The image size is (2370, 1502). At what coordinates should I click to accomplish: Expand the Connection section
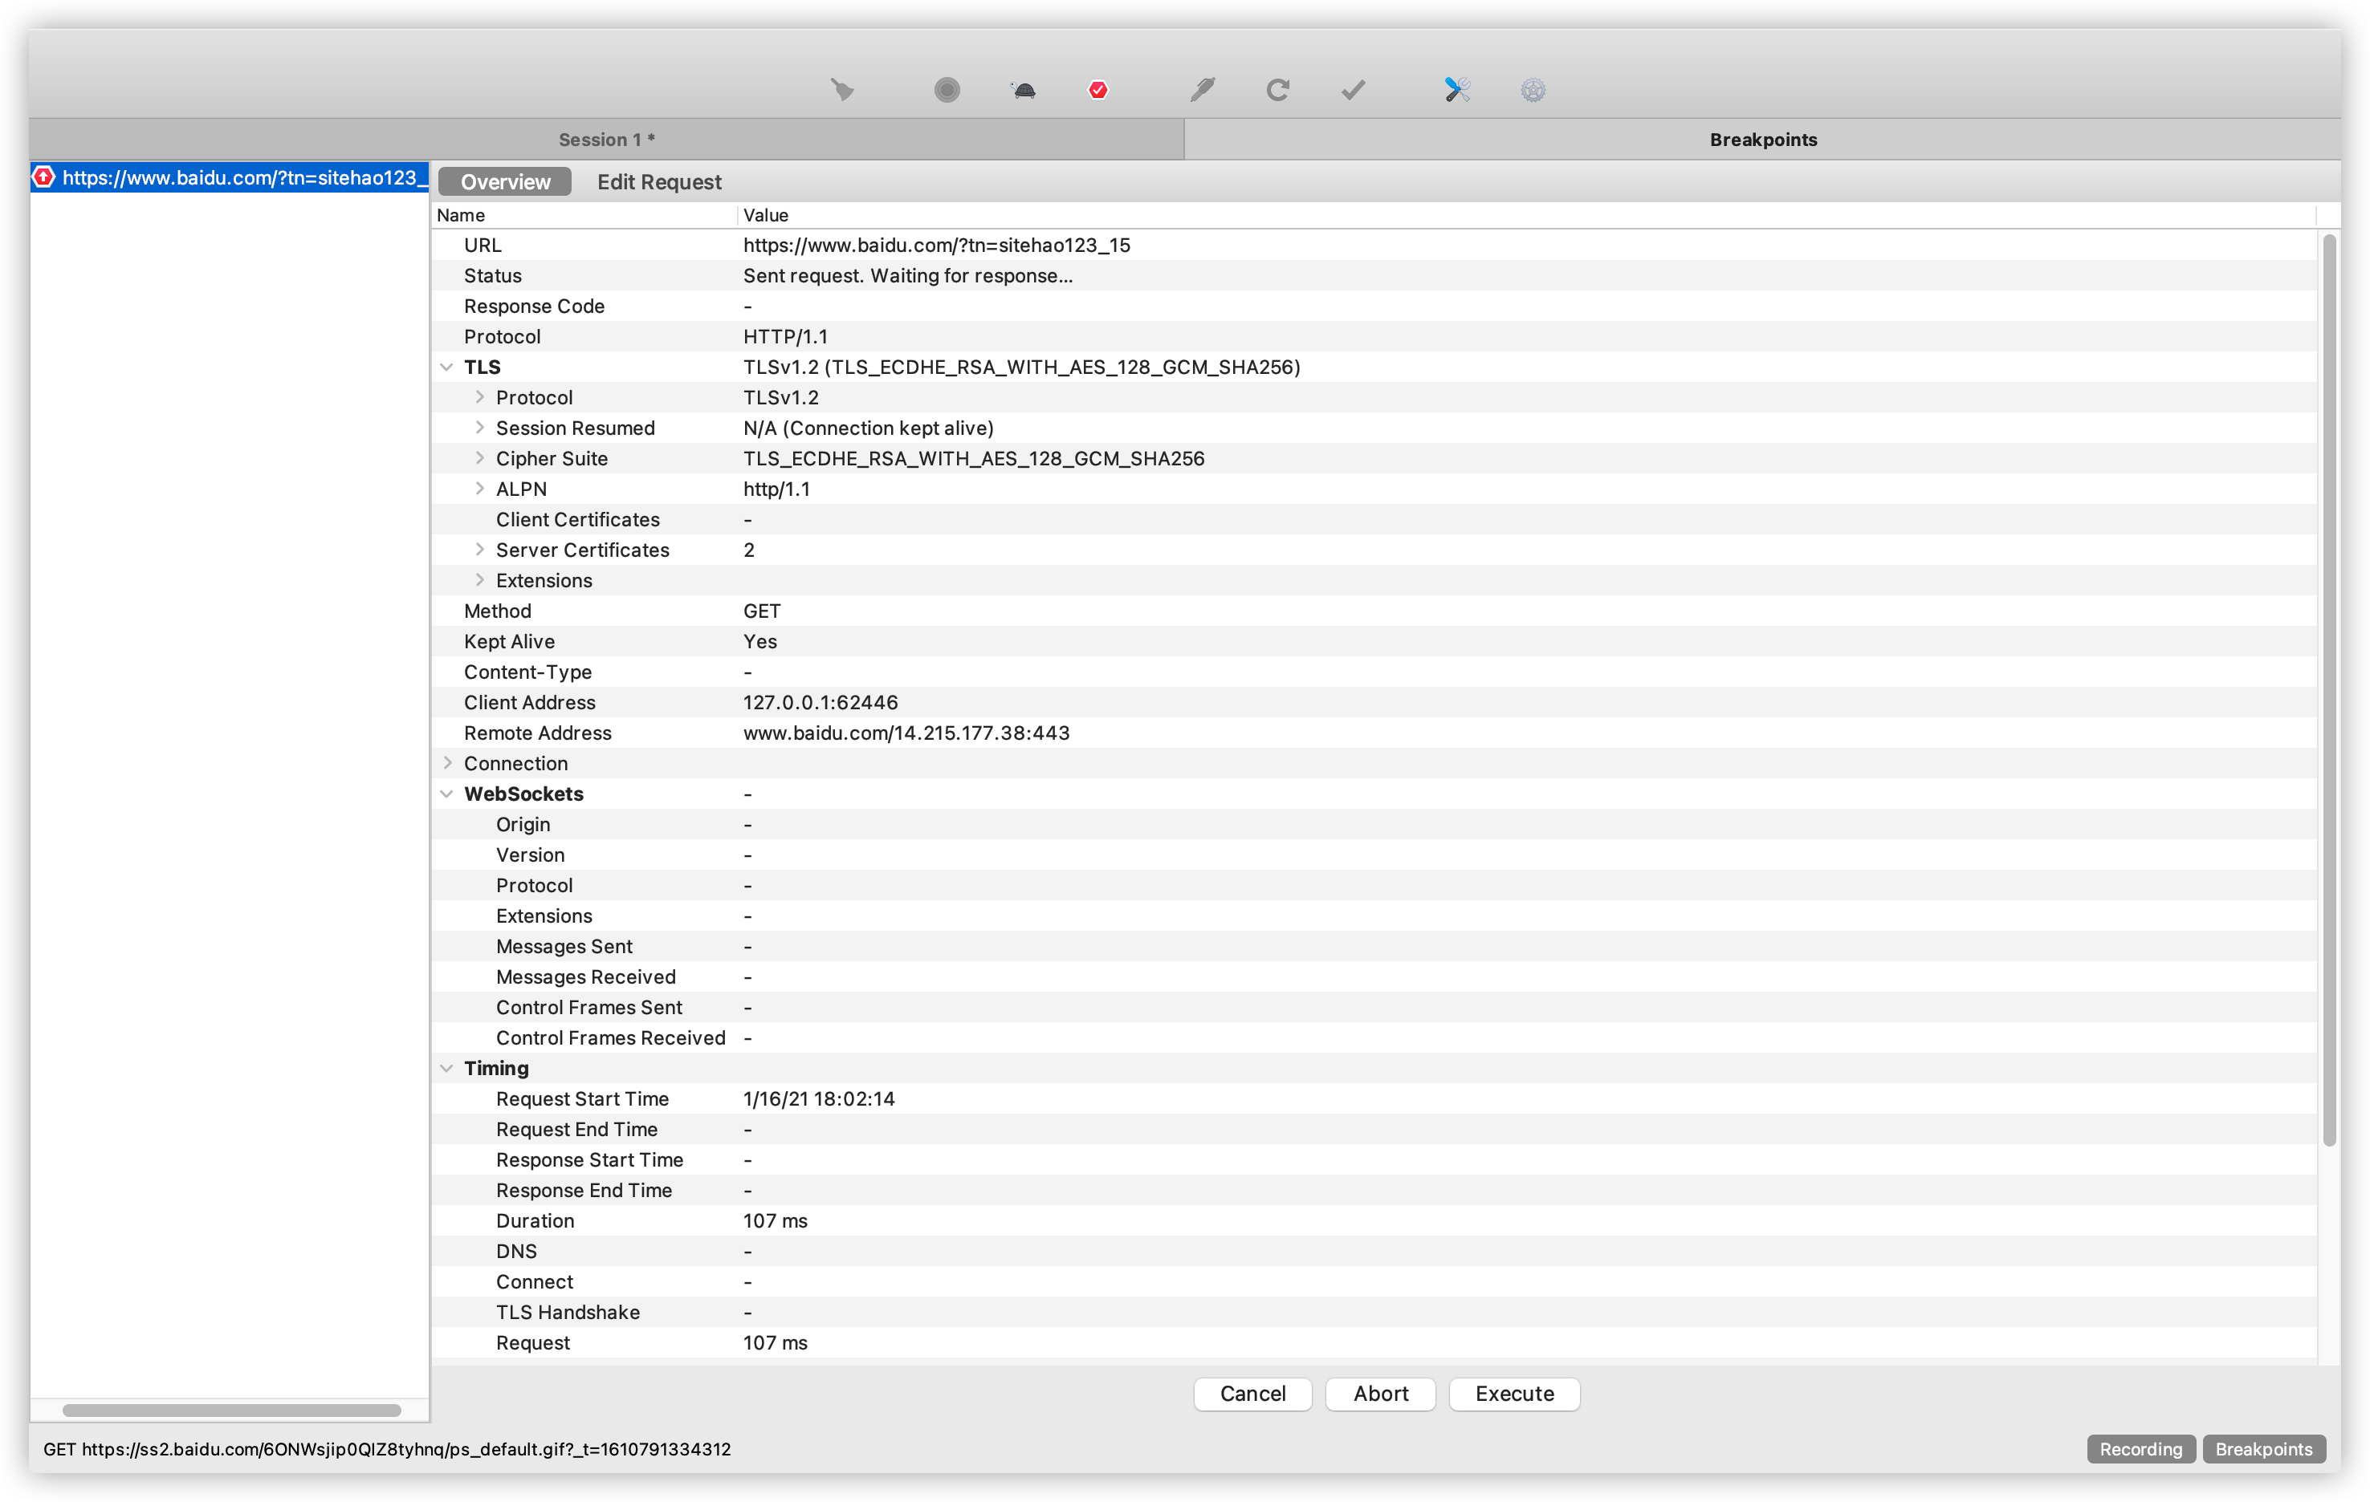tap(447, 763)
